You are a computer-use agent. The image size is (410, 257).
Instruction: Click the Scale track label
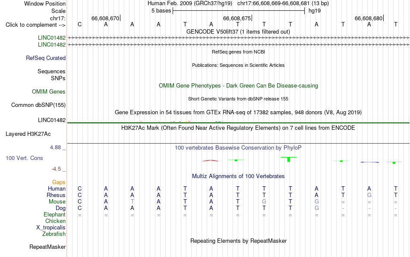pyautogui.click(x=58, y=11)
